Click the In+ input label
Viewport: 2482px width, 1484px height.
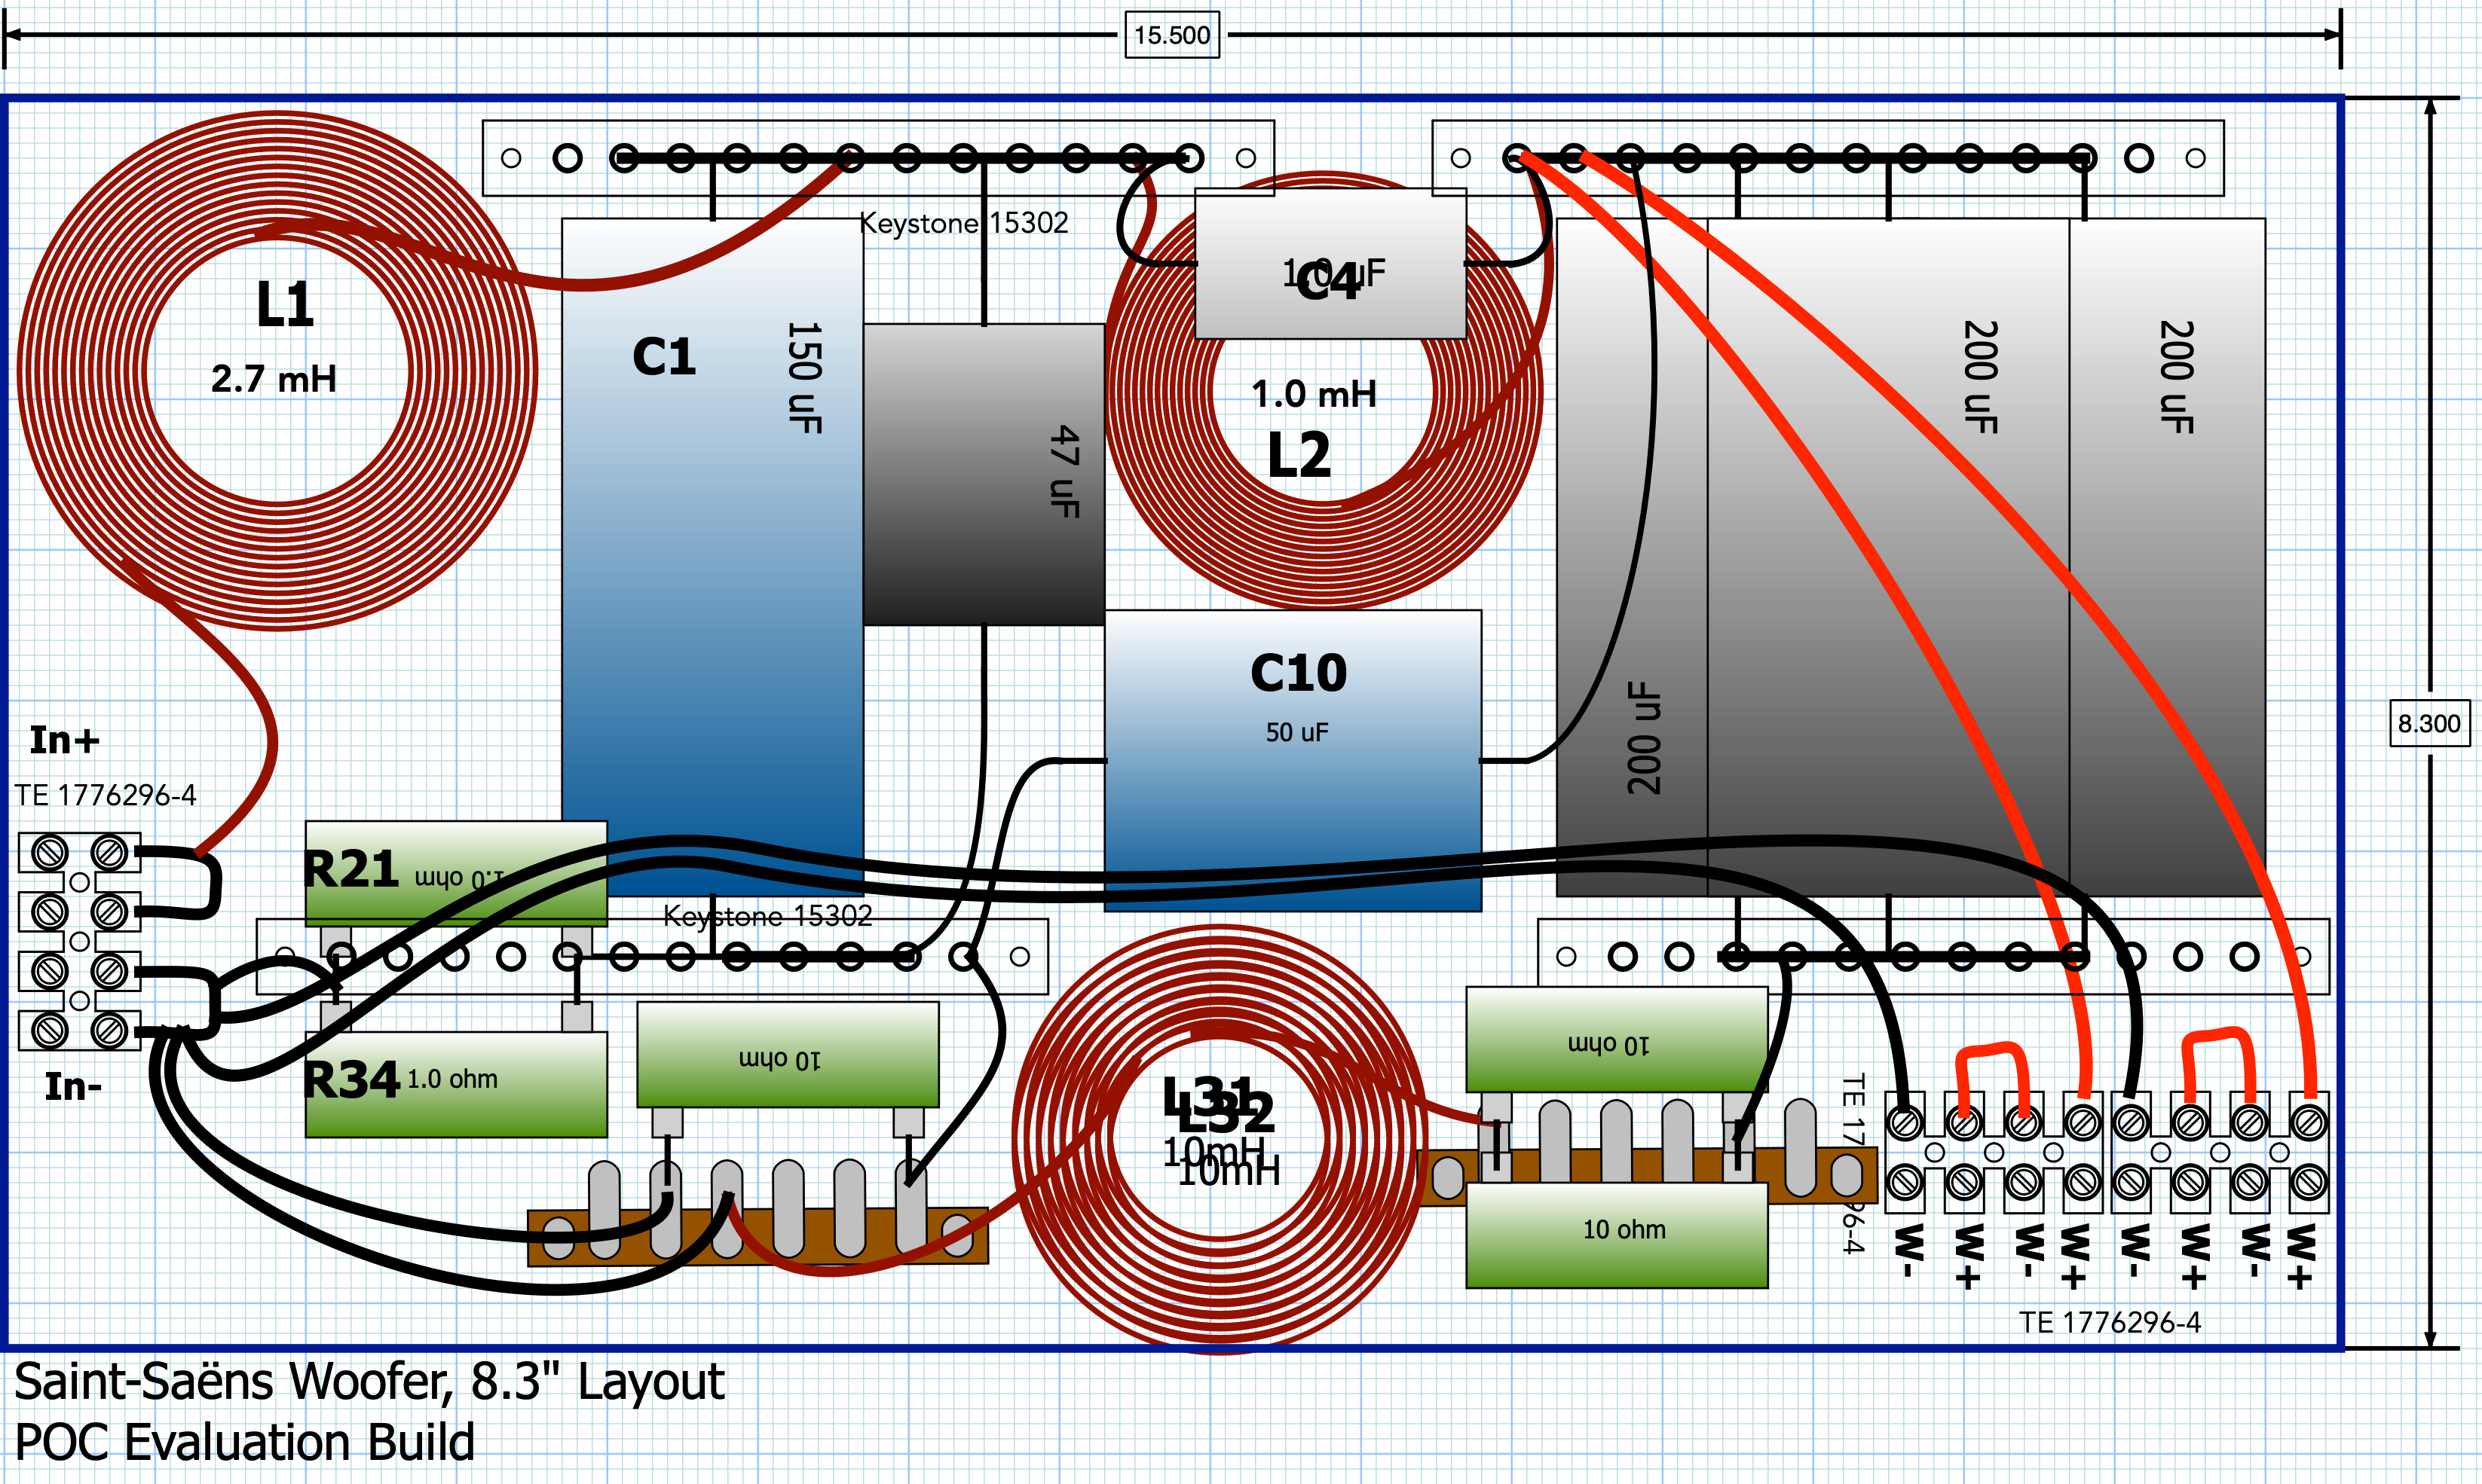(64, 740)
